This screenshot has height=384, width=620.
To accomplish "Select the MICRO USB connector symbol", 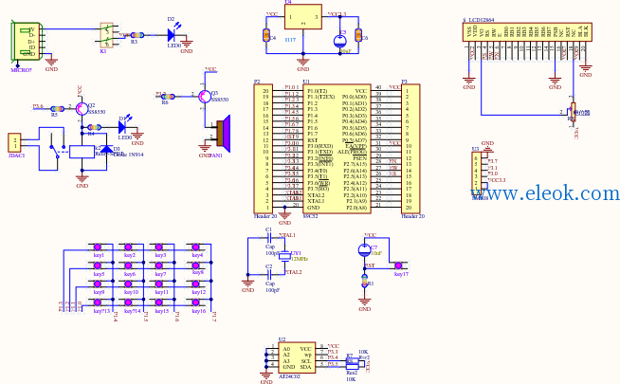I will pos(27,41).
